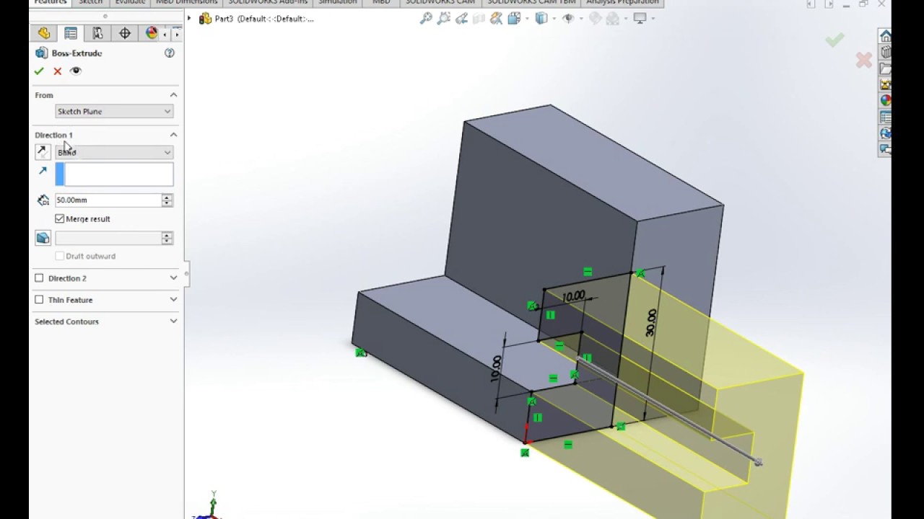Screen dimensions: 924x519
Task: Click the Dynamic Annotation Views icon
Action: 496,19
